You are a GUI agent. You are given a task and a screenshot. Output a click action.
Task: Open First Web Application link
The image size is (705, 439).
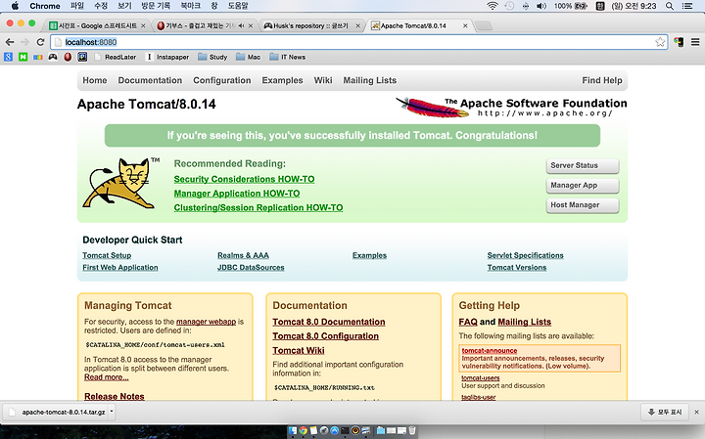[x=120, y=268]
